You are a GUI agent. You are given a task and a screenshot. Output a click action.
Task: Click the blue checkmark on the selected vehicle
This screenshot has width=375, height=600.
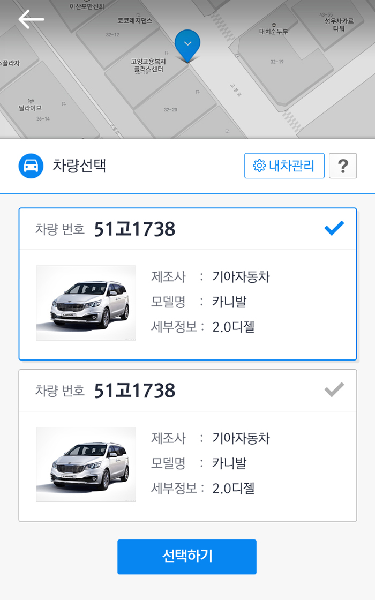pos(333,227)
